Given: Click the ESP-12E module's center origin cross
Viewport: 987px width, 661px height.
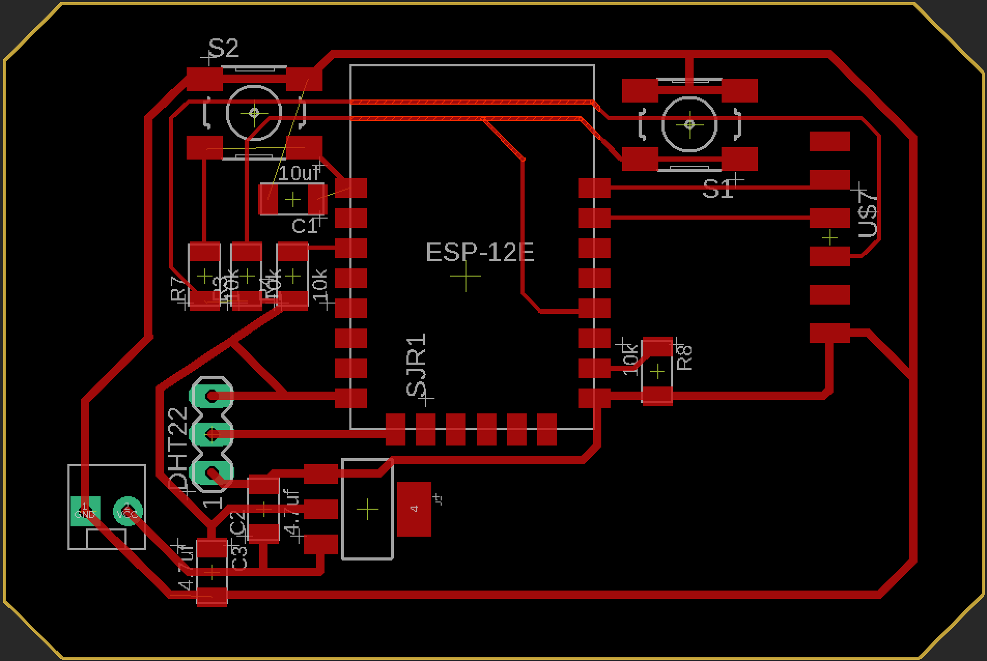Looking at the screenshot, I should click(466, 277).
